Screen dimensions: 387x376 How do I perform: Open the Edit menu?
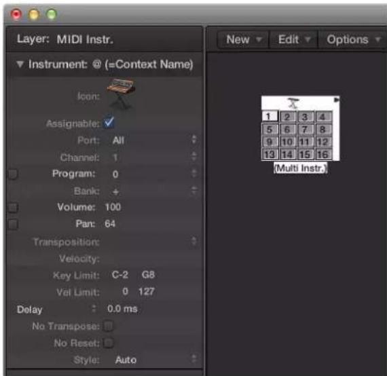pos(294,39)
